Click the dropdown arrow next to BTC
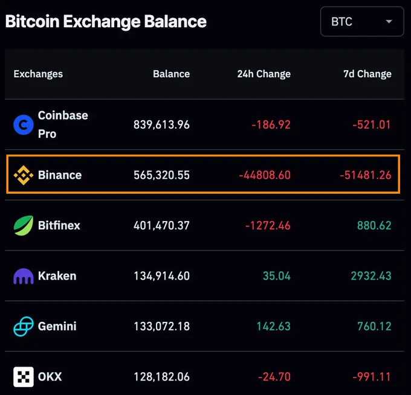The image size is (411, 395). pos(389,22)
